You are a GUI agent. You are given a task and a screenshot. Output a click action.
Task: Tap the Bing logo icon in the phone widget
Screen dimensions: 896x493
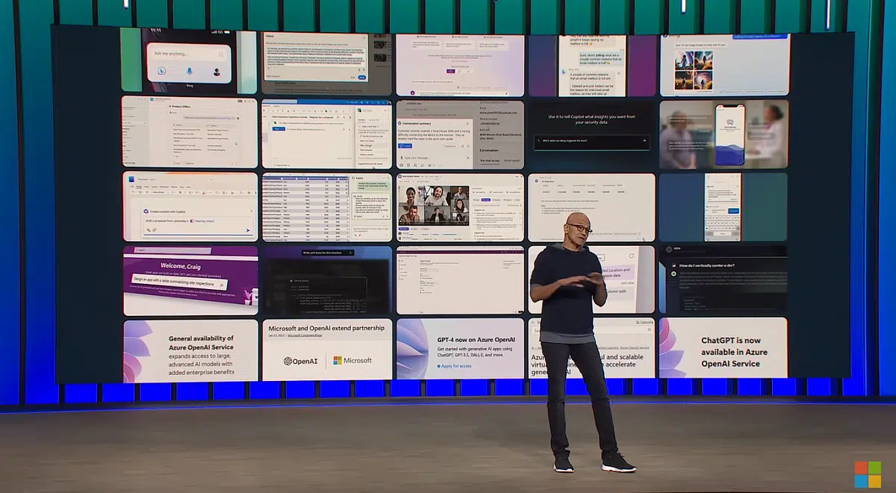pyautogui.click(x=161, y=71)
